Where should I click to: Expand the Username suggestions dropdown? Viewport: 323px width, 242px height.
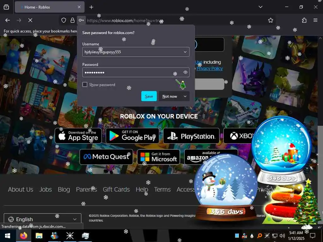point(185,52)
